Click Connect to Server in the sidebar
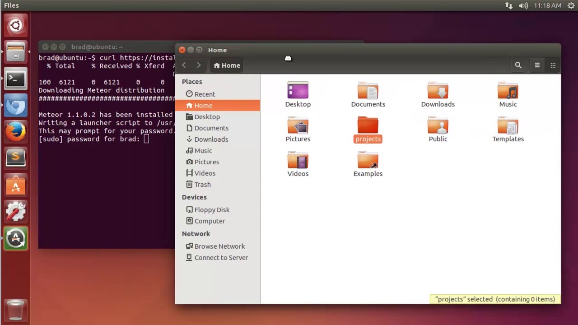The height and width of the screenshot is (325, 578). click(x=218, y=257)
